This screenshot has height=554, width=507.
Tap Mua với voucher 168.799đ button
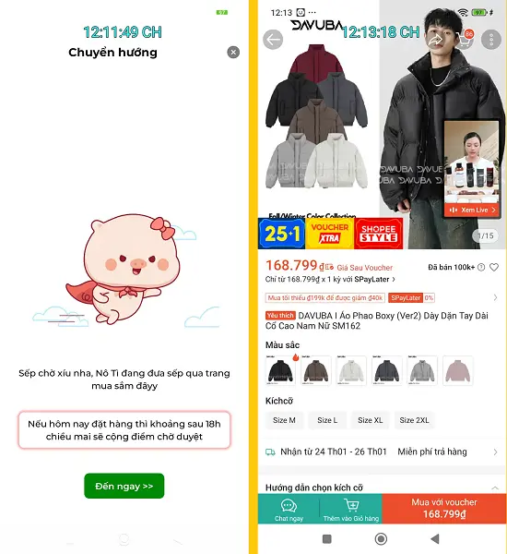[444, 509]
